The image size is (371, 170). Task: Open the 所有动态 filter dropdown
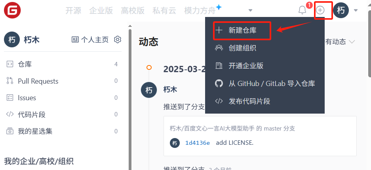[340, 42]
